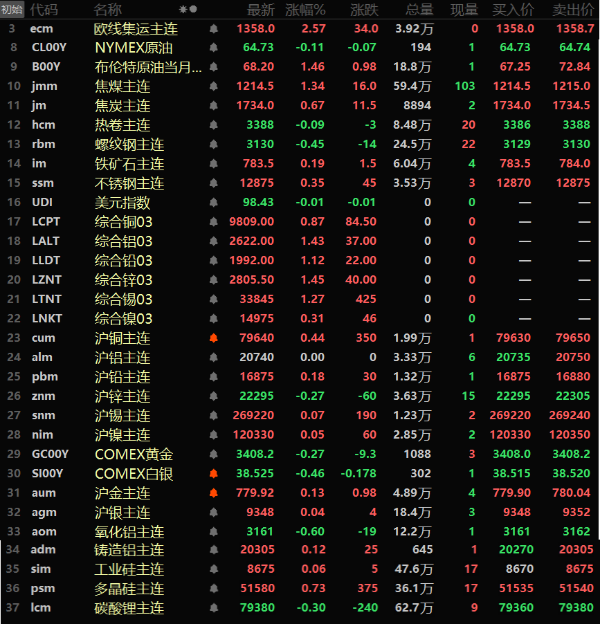Open the 铁矿石主连 contract name
Screen dimensions: 600x624
click(129, 164)
